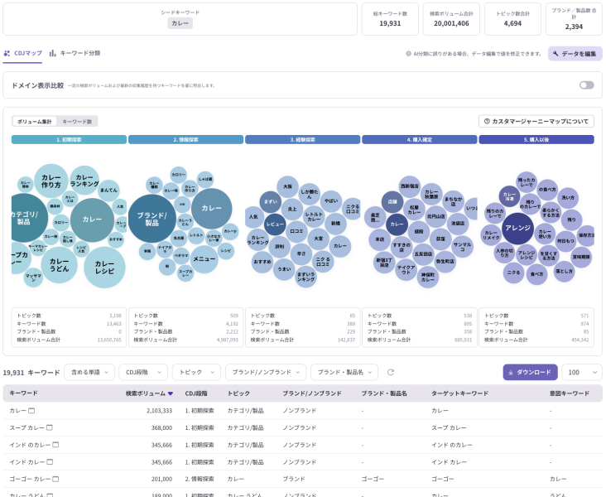This screenshot has width=606, height=497.
Task: Select the キーワード数 segment option
Action: (x=77, y=121)
